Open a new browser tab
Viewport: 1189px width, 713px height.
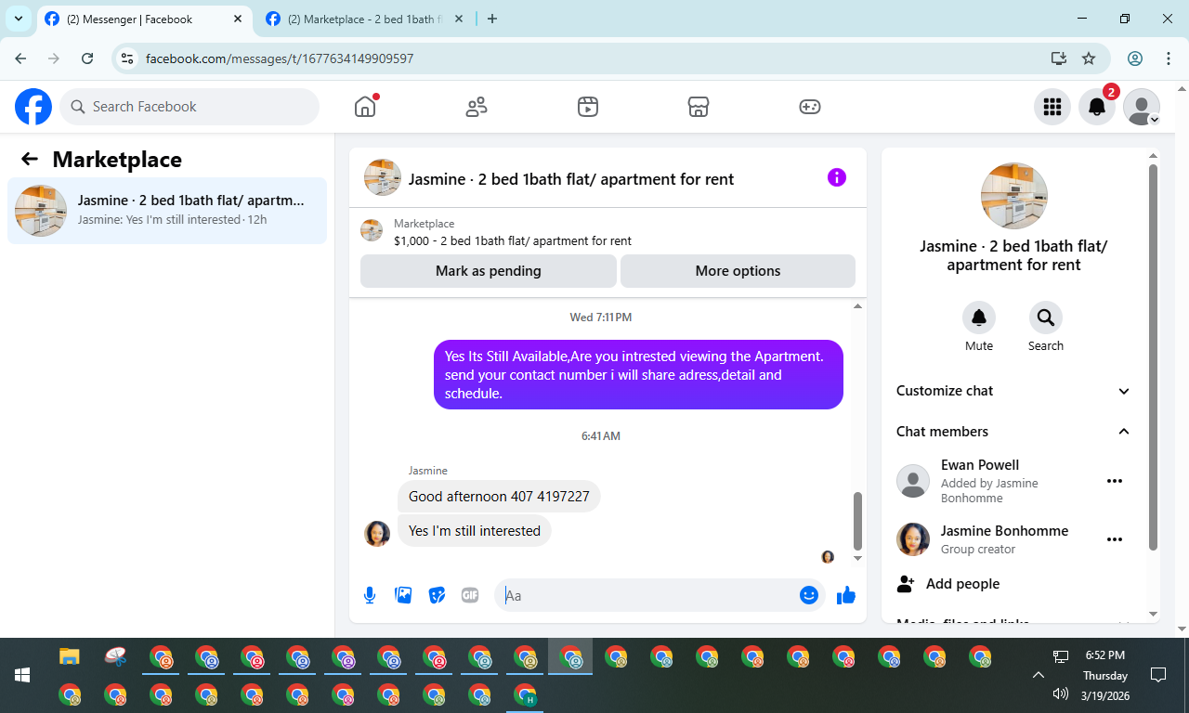click(x=492, y=19)
